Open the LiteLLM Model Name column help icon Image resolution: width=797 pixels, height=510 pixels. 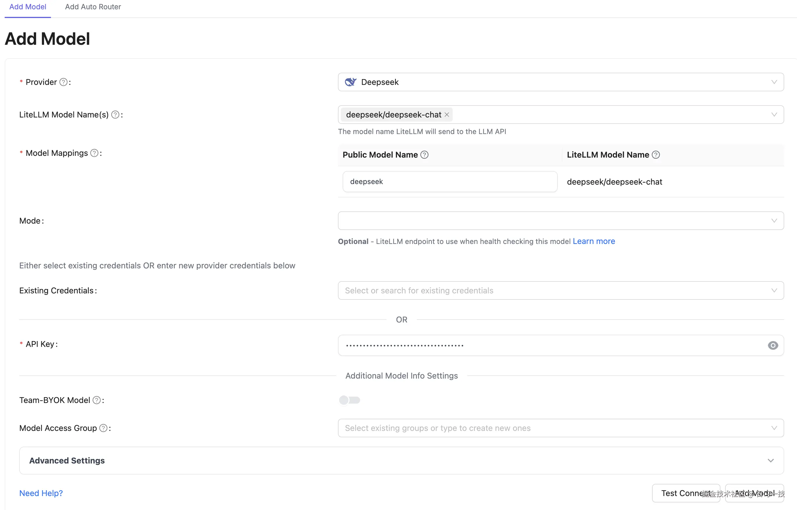click(x=656, y=154)
